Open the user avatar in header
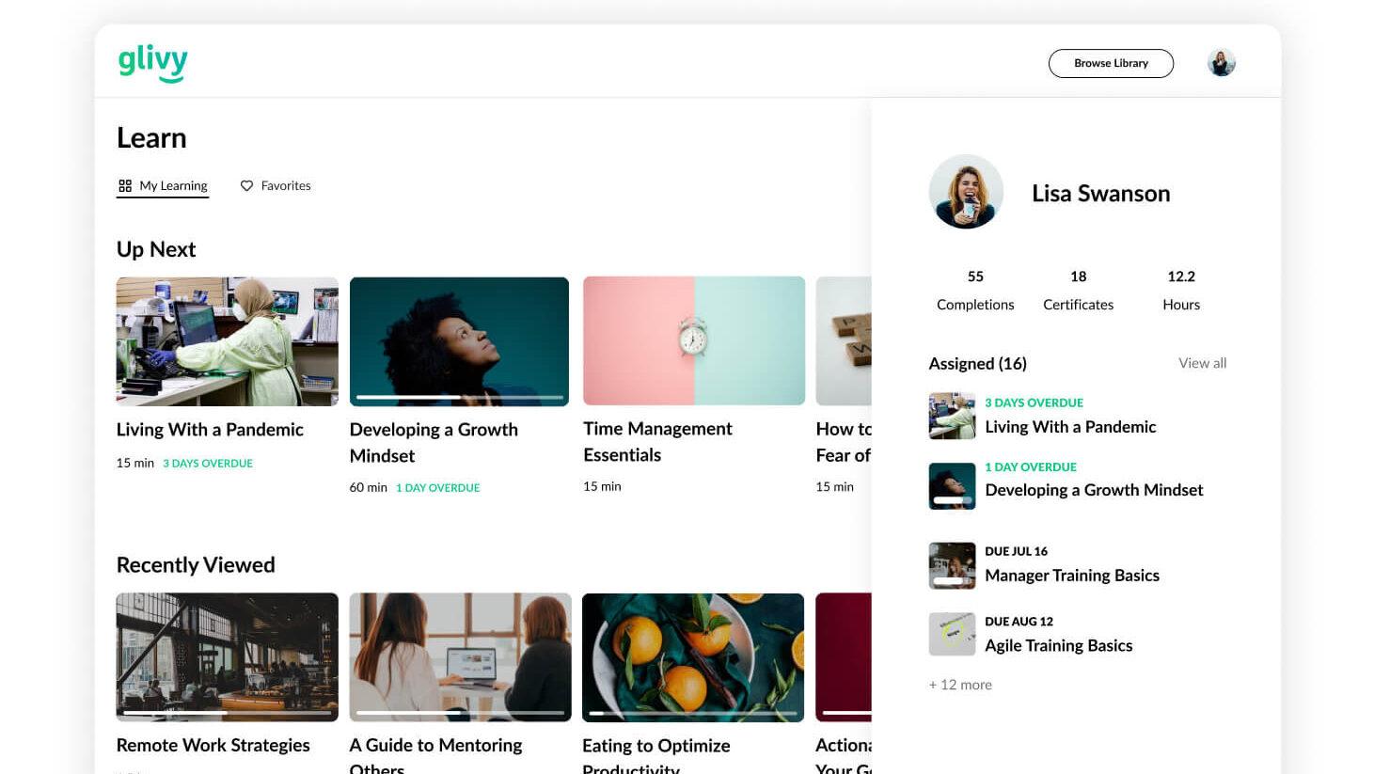The height and width of the screenshot is (774, 1374). tap(1221, 63)
